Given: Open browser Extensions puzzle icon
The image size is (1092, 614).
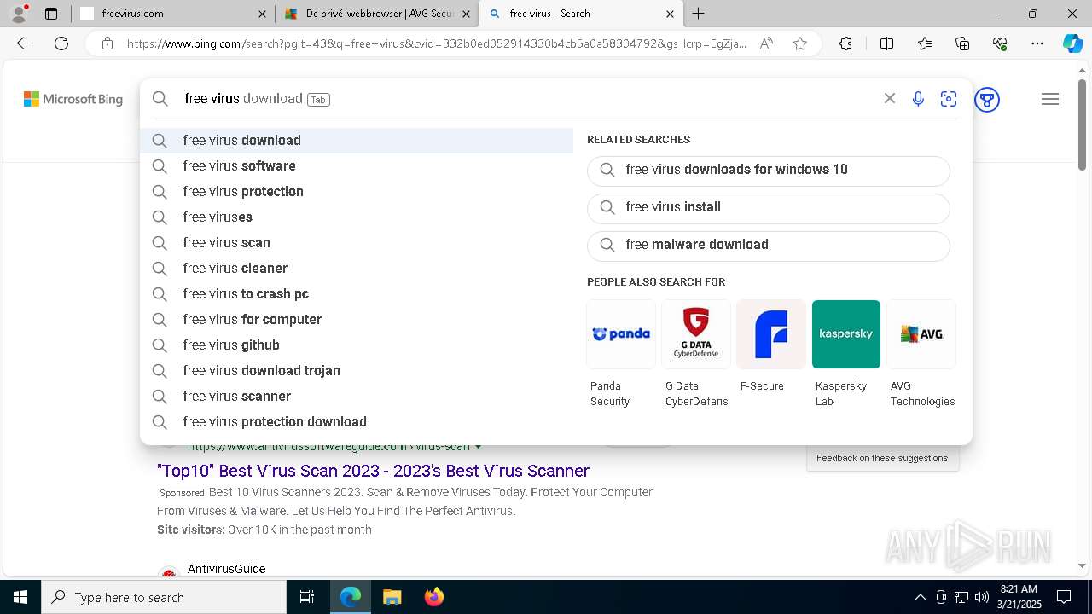Looking at the screenshot, I should (x=845, y=43).
